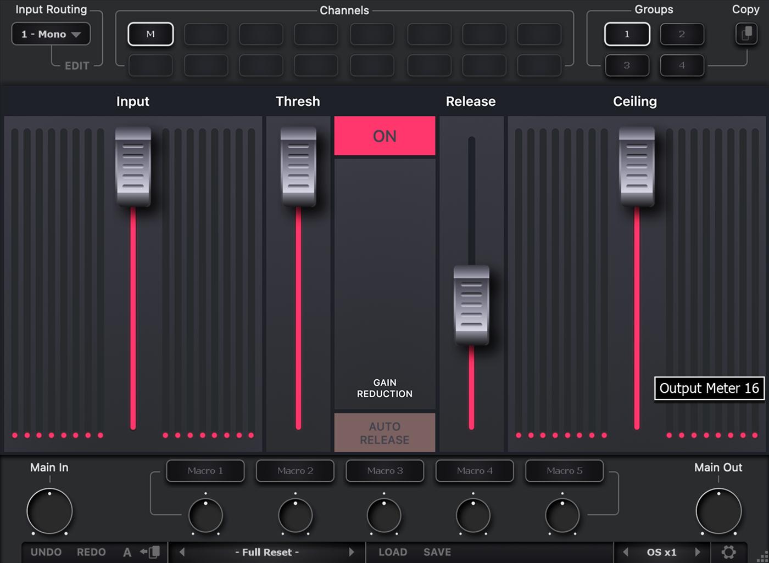
Task: Click the Main Out knob
Action: pyautogui.click(x=718, y=511)
